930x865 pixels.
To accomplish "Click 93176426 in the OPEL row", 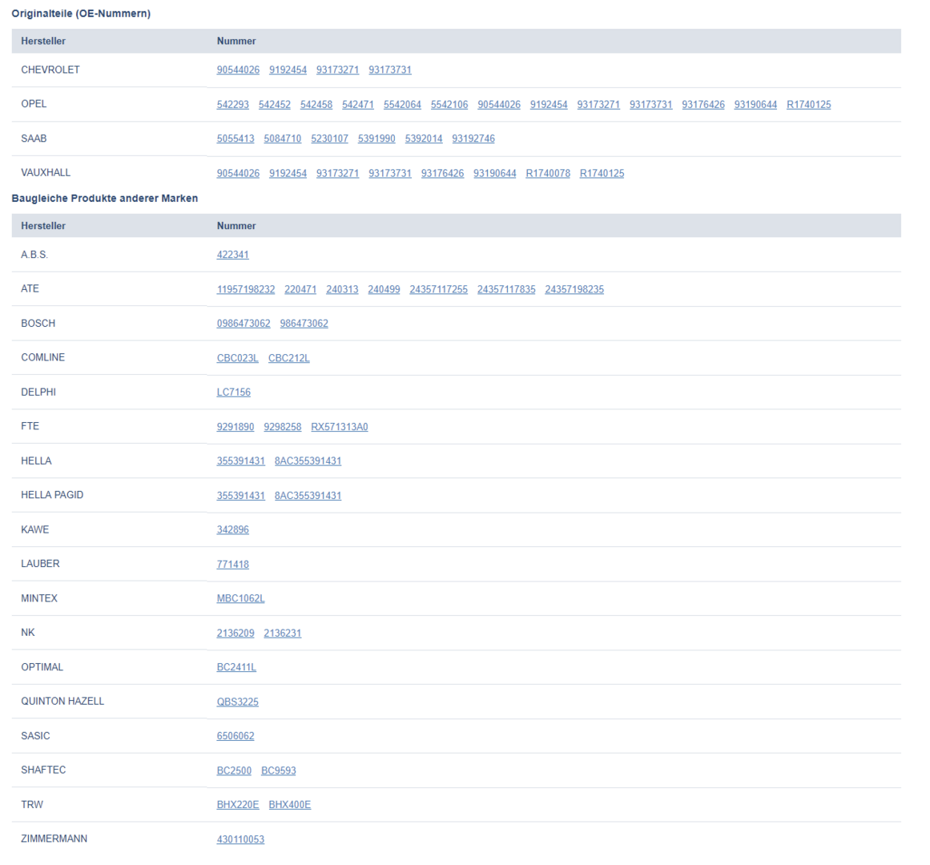I will (703, 104).
